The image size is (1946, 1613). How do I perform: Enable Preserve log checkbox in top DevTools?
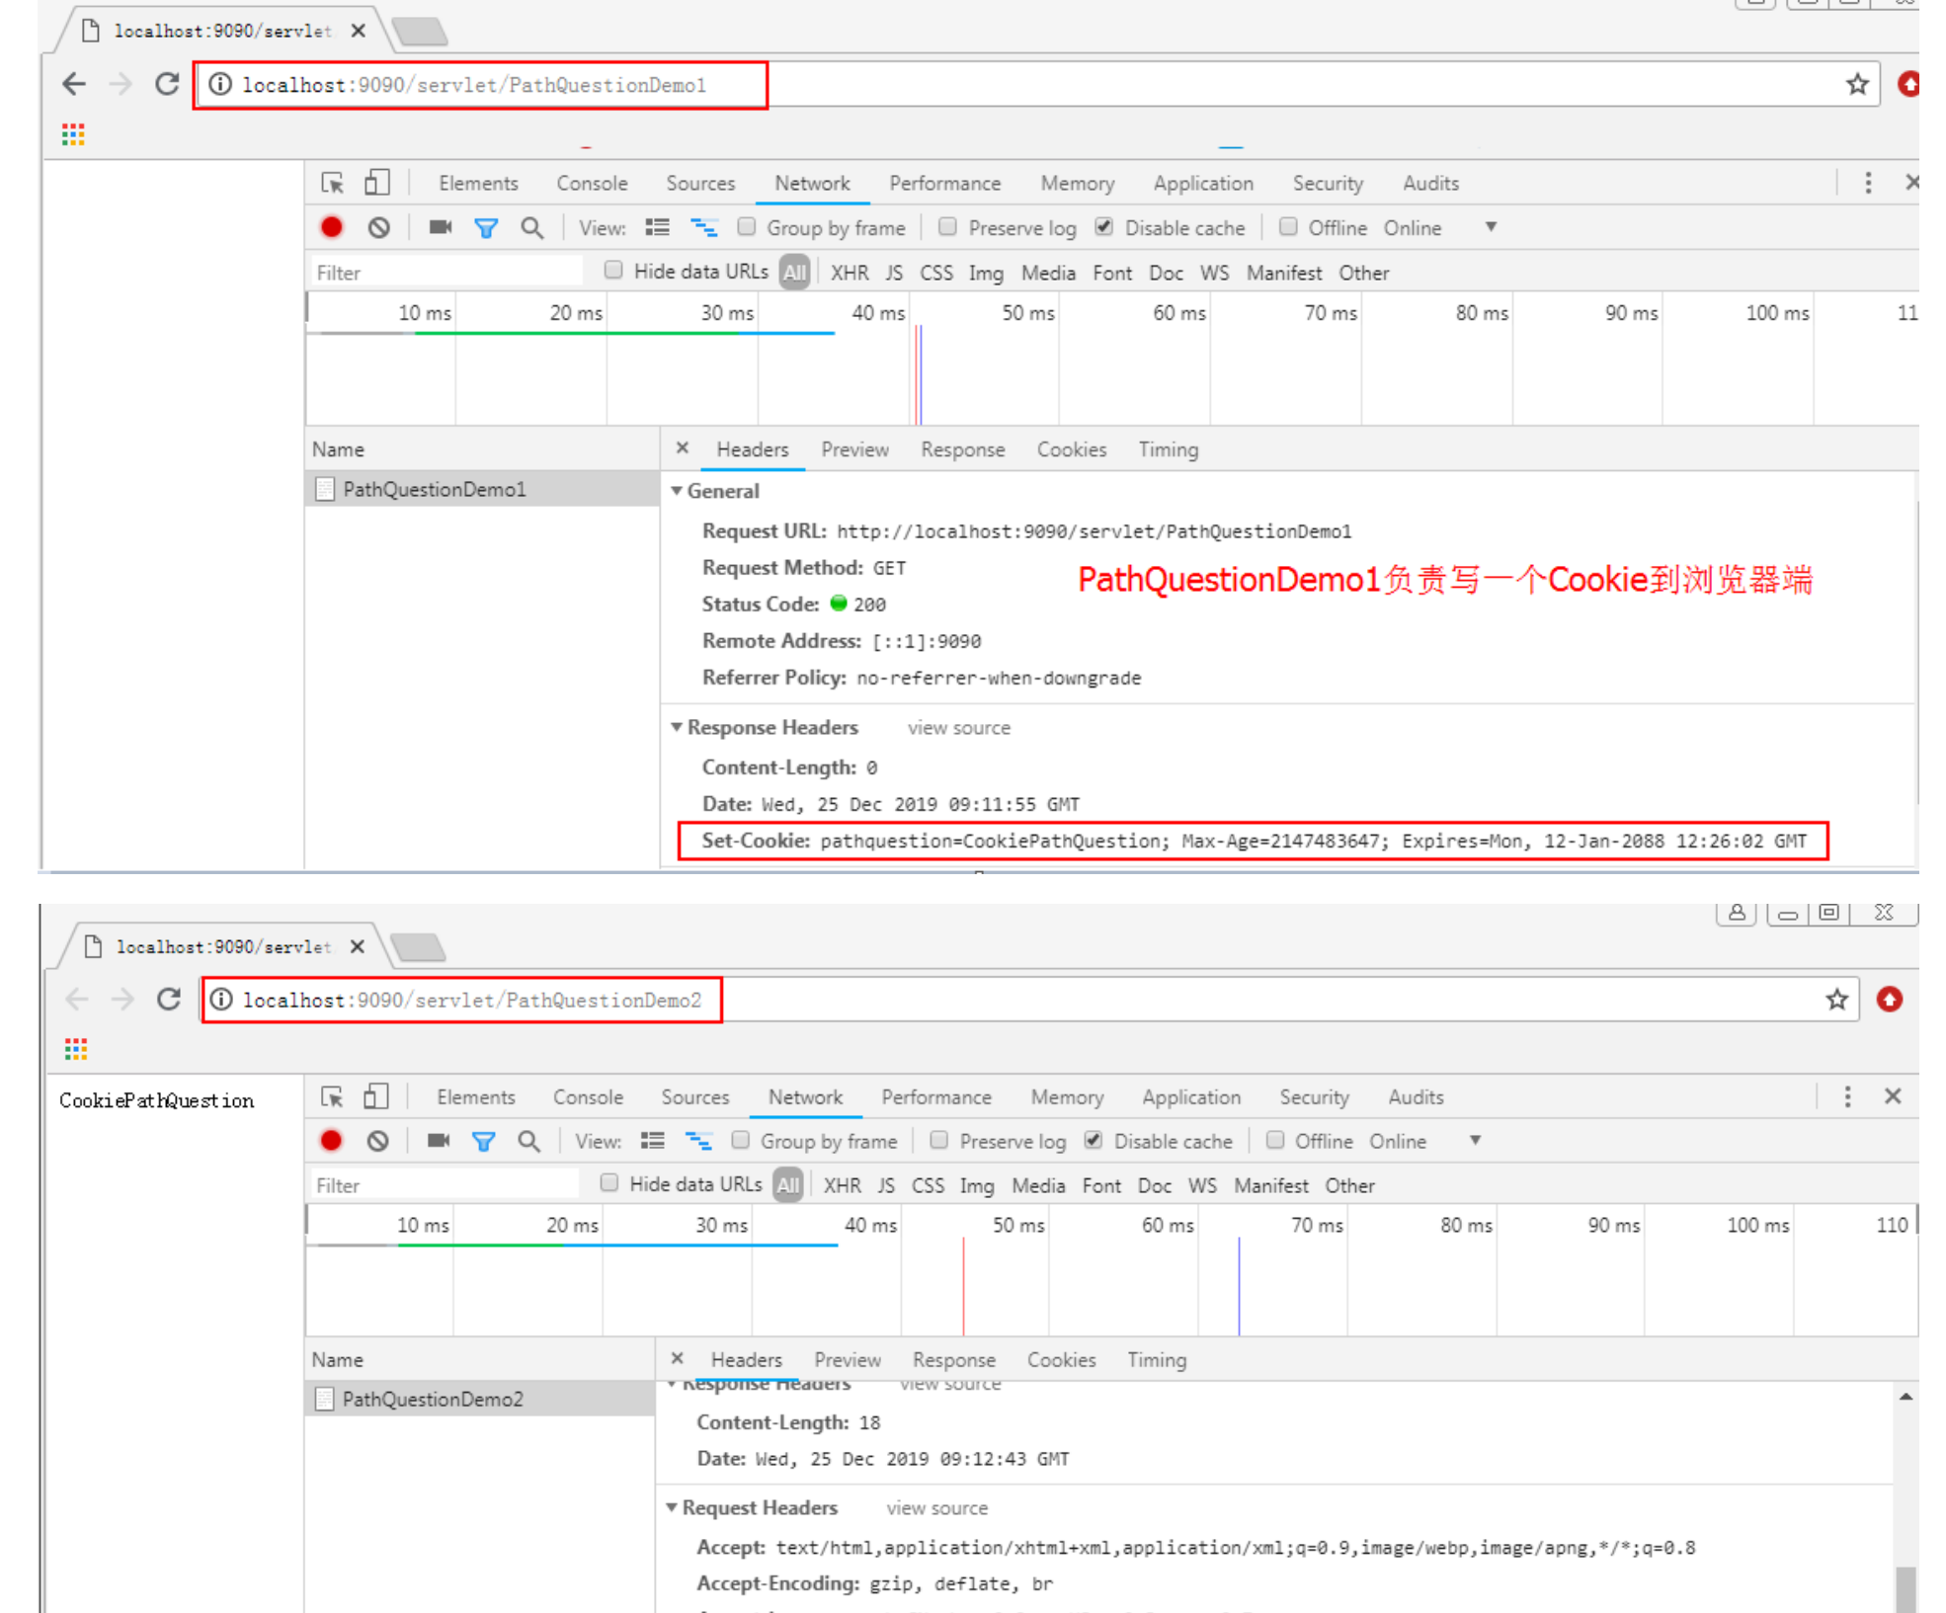click(947, 227)
